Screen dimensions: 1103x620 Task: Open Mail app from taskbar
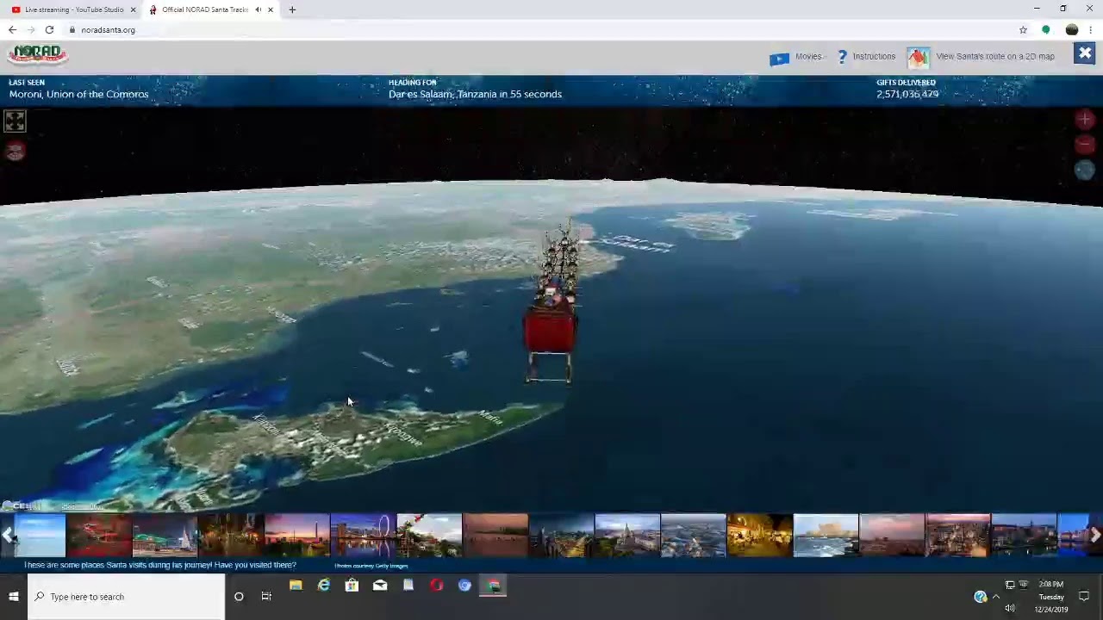coord(380,586)
